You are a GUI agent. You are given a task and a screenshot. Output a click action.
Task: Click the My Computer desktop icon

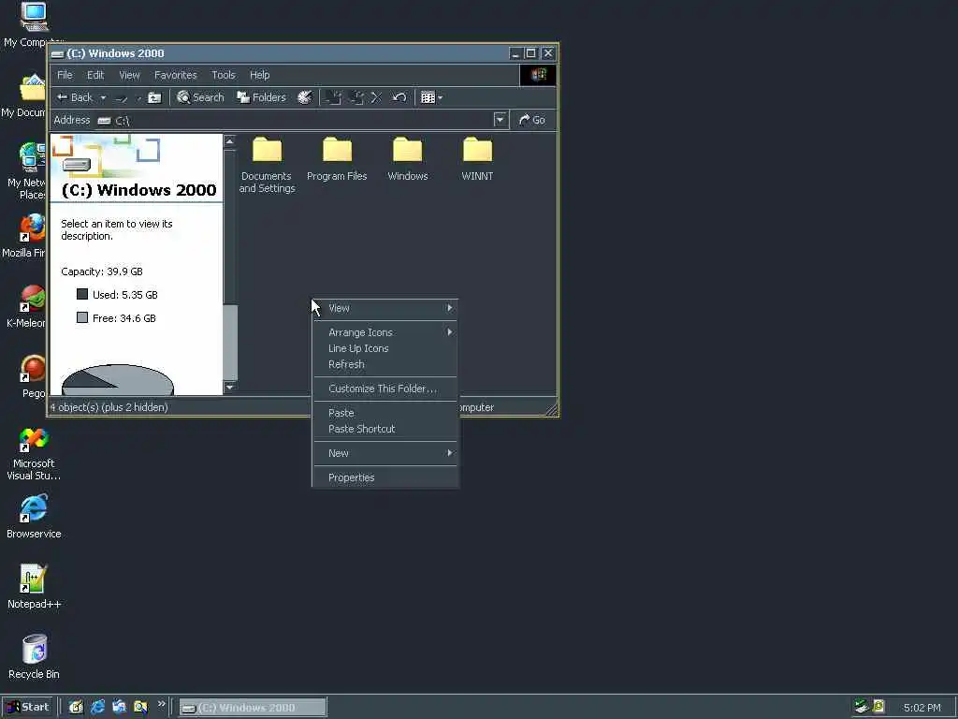pyautogui.click(x=33, y=24)
